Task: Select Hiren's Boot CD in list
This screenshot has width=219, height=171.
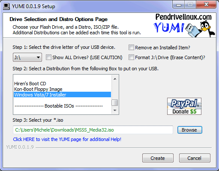Action: 63,84
